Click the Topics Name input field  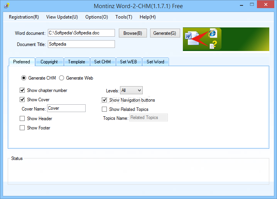coord(149,117)
